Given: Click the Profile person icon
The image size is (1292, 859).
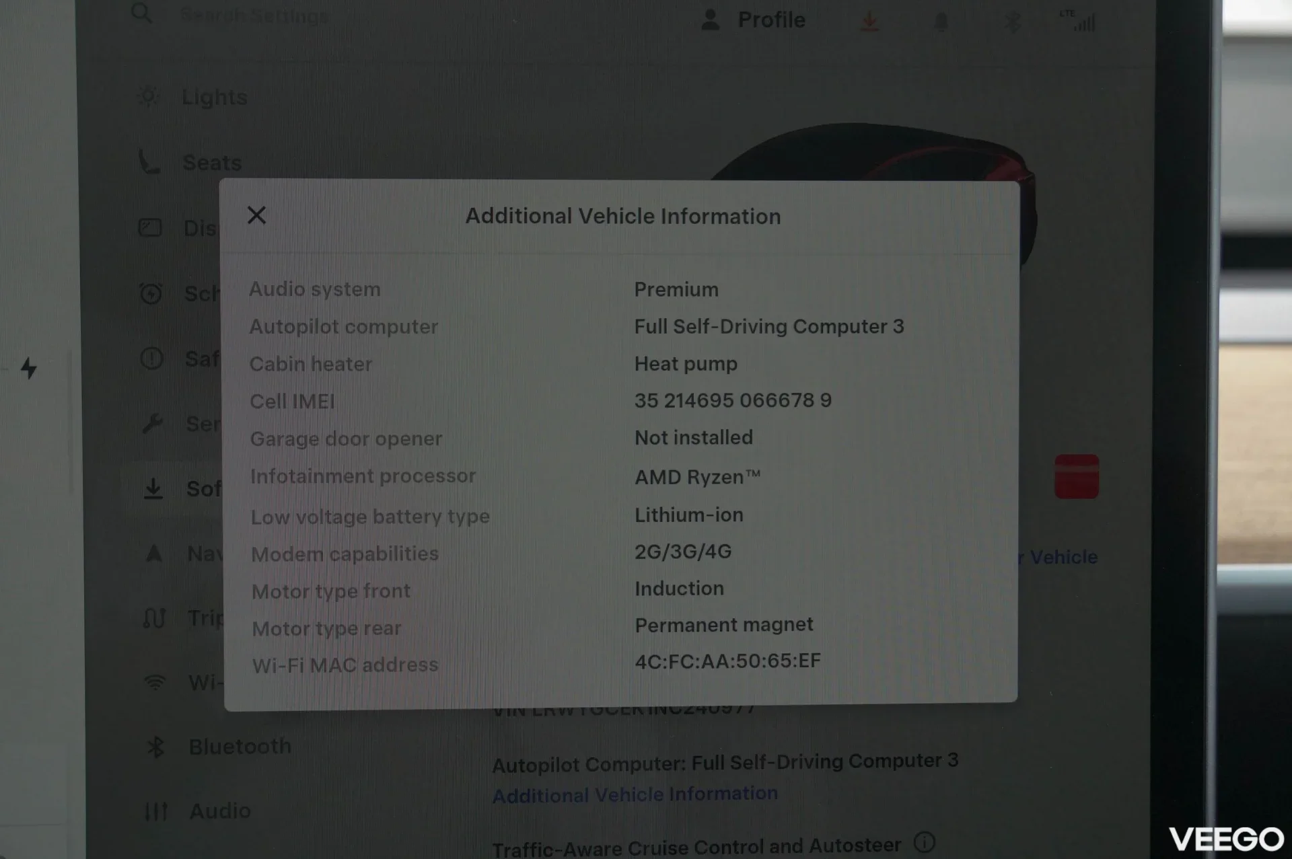Looking at the screenshot, I should coord(710,20).
